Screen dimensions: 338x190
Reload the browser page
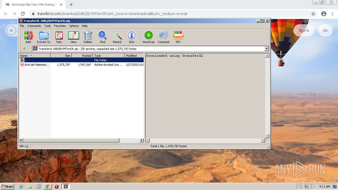pos(23,14)
